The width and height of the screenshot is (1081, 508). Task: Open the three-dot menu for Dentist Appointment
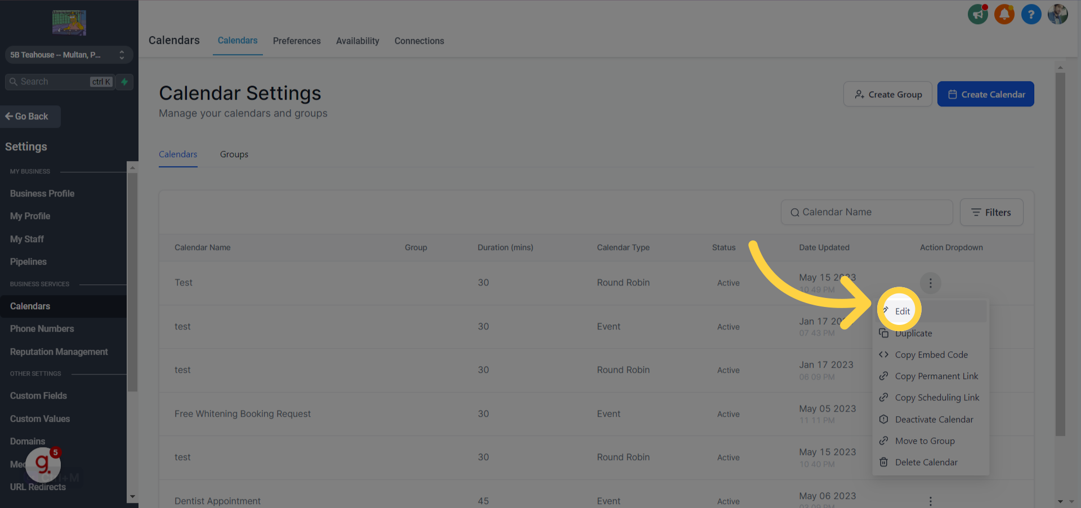pos(930,501)
